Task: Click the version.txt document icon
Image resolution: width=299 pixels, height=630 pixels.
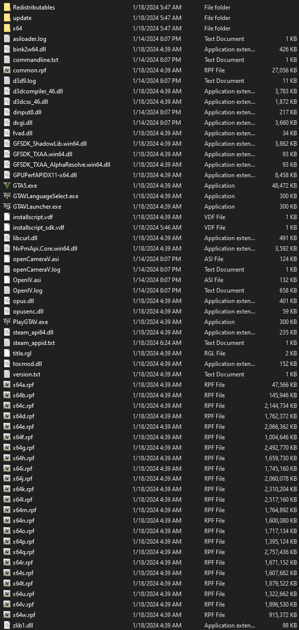Action: click(x=7, y=374)
